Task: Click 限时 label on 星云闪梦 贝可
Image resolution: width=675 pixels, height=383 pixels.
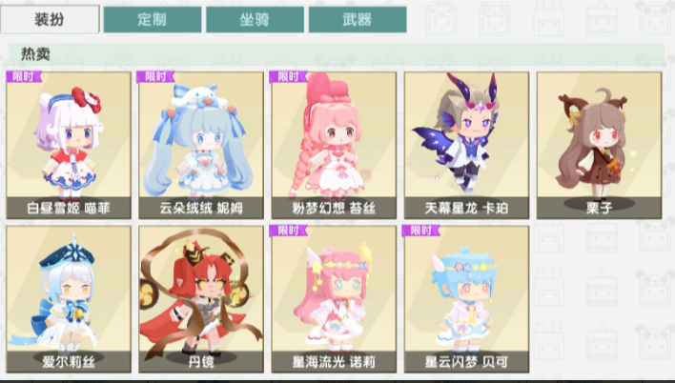Action: pyautogui.click(x=421, y=231)
